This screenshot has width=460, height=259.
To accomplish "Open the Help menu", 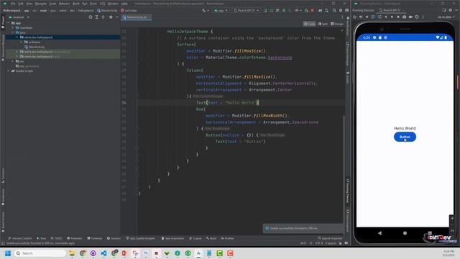I will point(124,4).
